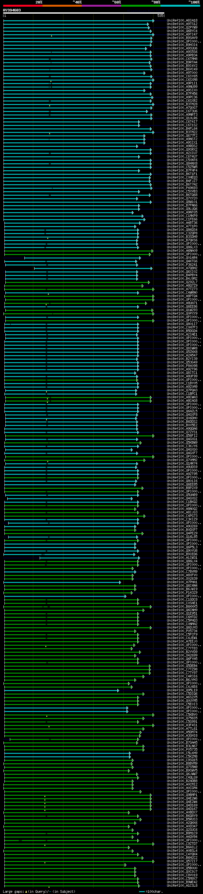Select hit UniRef100_B4FL64

click(182, 128)
